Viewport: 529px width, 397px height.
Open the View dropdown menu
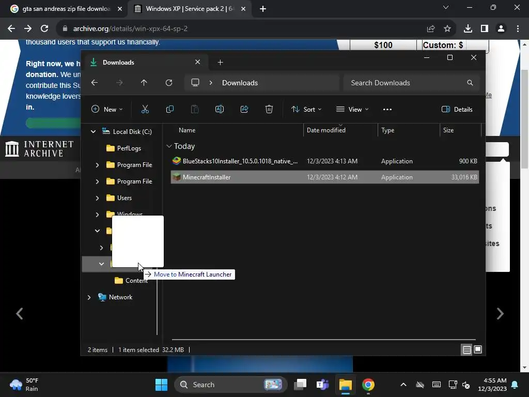[352, 110]
